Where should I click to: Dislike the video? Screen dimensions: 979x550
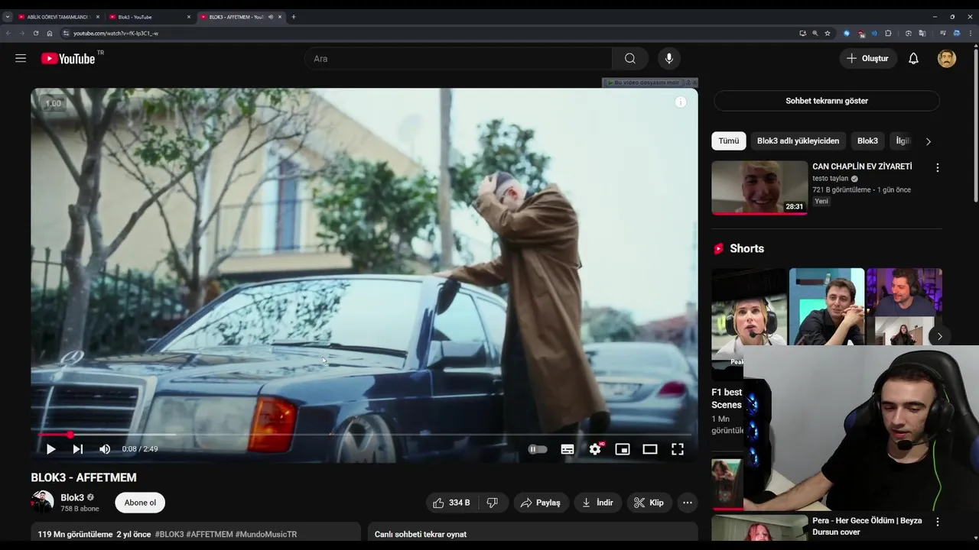coord(493,503)
